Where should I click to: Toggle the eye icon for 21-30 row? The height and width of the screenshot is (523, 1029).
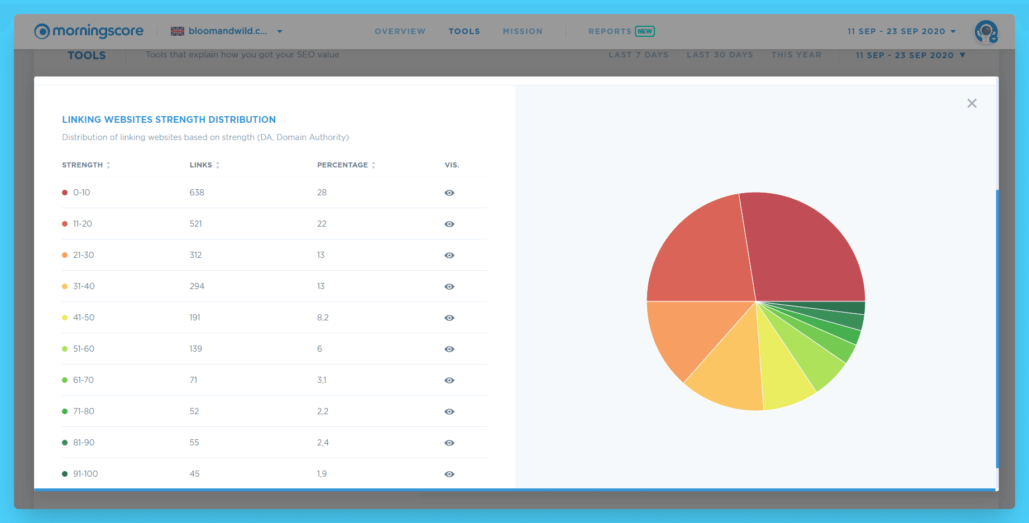pyautogui.click(x=449, y=255)
